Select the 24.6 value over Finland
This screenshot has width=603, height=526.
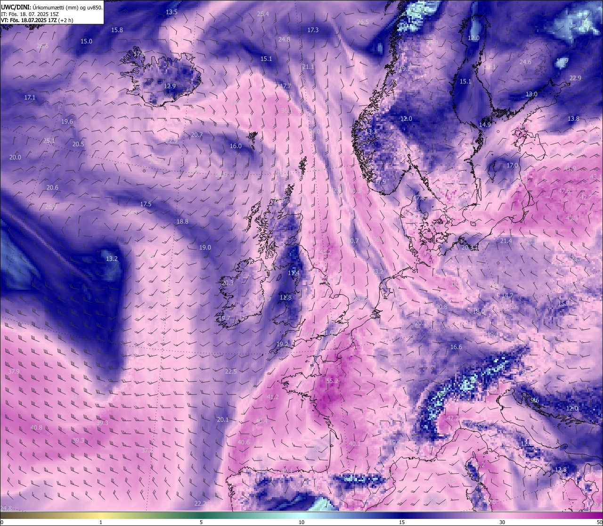pos(525,62)
